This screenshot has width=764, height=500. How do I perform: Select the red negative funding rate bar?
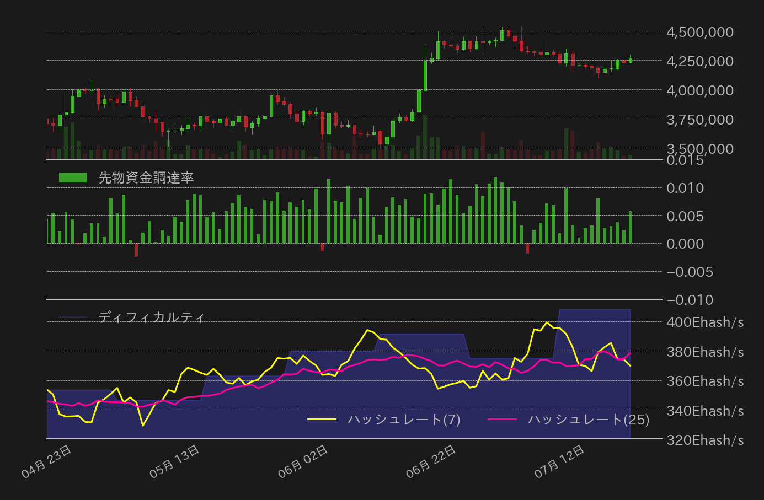[x=137, y=251]
